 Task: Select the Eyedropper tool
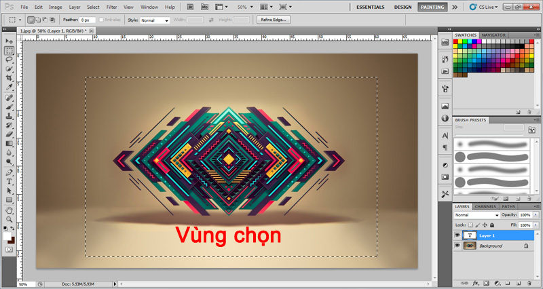[x=9, y=88]
